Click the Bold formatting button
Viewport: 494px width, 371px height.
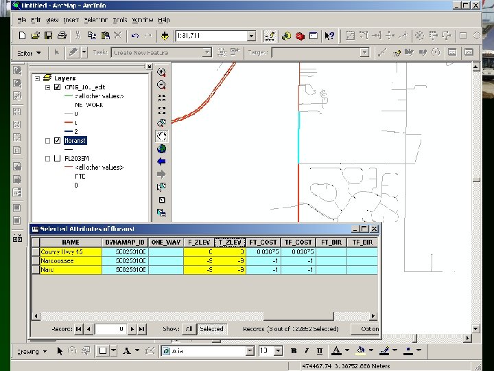tap(294, 351)
